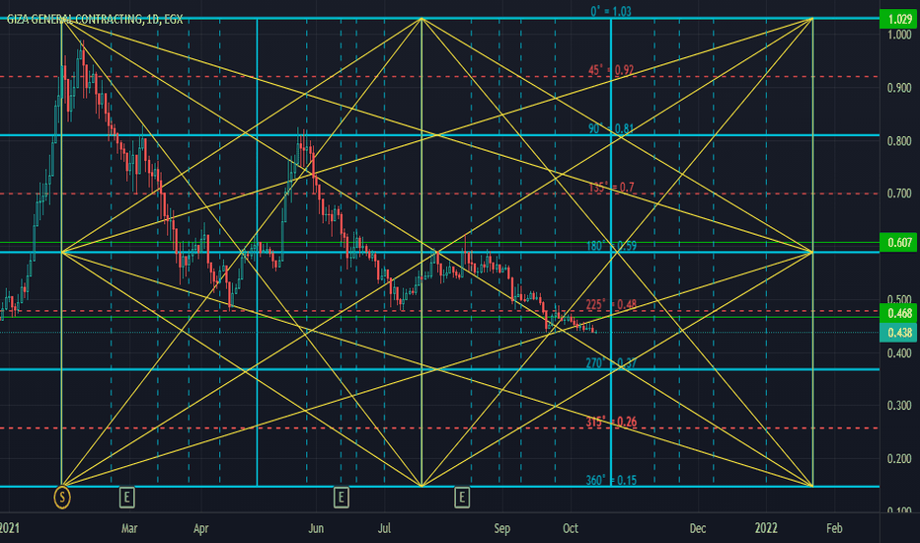Click the Dec label on time axis
Image resolution: width=920 pixels, height=543 pixels.
click(x=698, y=528)
